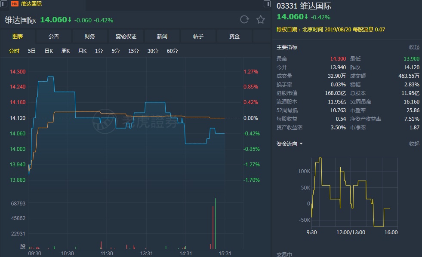Switch chart to 日K

tap(49, 51)
